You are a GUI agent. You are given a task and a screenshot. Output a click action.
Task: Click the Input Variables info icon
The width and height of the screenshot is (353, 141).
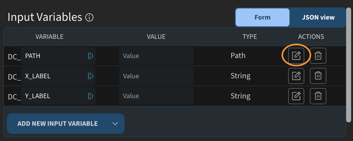(x=89, y=17)
